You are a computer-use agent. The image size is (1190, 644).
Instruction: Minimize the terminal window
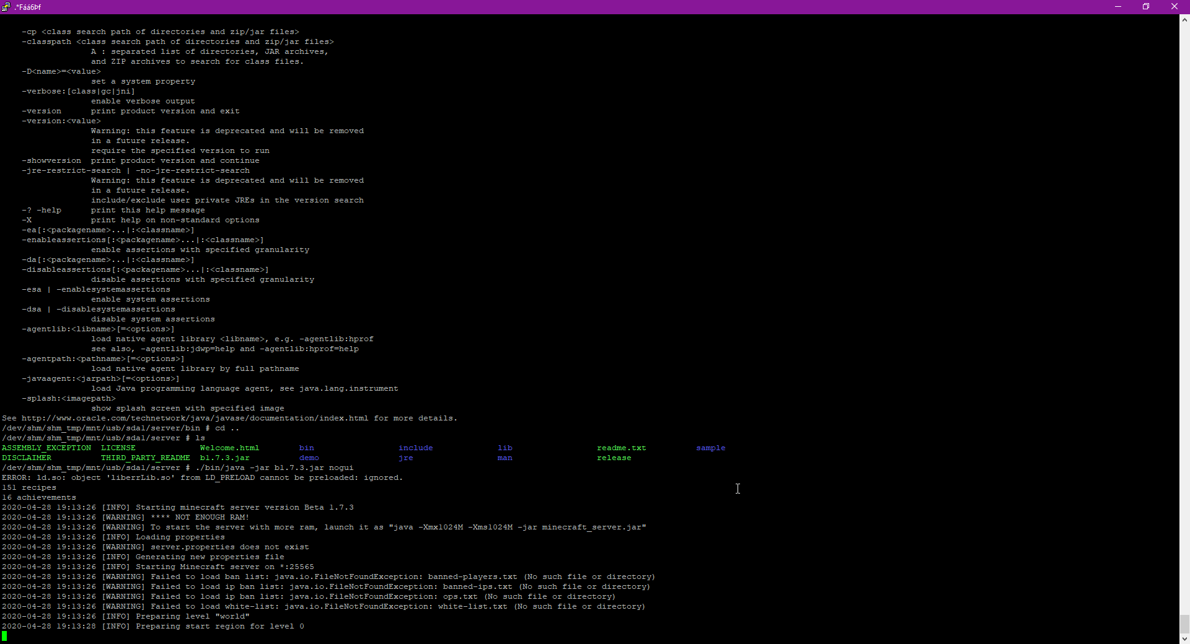pyautogui.click(x=1118, y=7)
